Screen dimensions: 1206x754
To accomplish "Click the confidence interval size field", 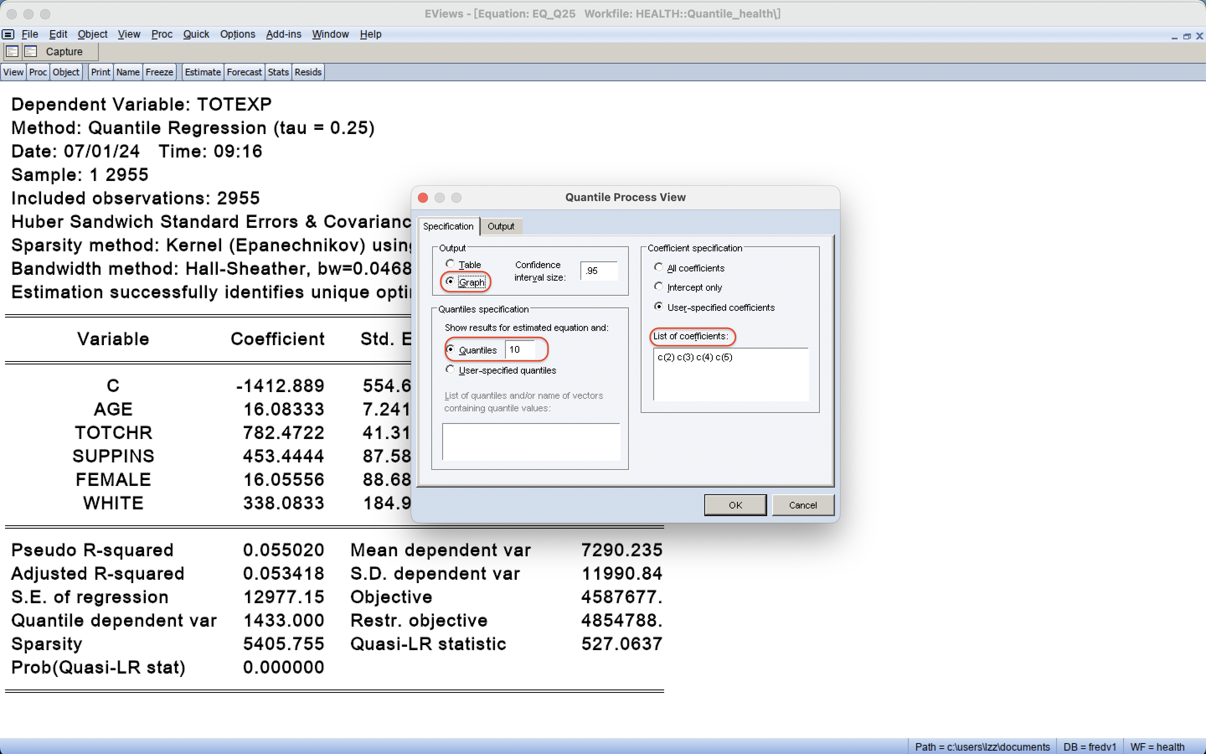I will (x=599, y=271).
